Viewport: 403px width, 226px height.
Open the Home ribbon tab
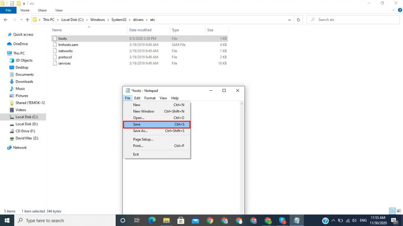pos(25,10)
